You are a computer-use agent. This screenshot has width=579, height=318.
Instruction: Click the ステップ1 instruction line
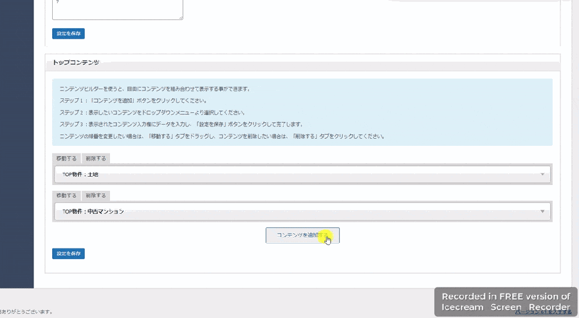click(133, 100)
